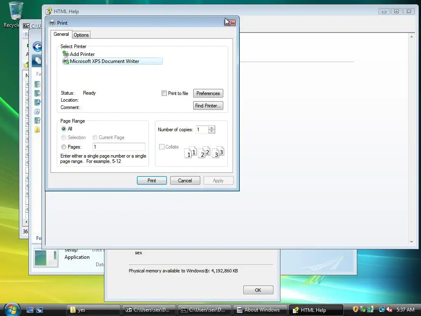This screenshot has width=421, height=316.
Task: Click the HTML Help title bar icon
Action: 49,11
